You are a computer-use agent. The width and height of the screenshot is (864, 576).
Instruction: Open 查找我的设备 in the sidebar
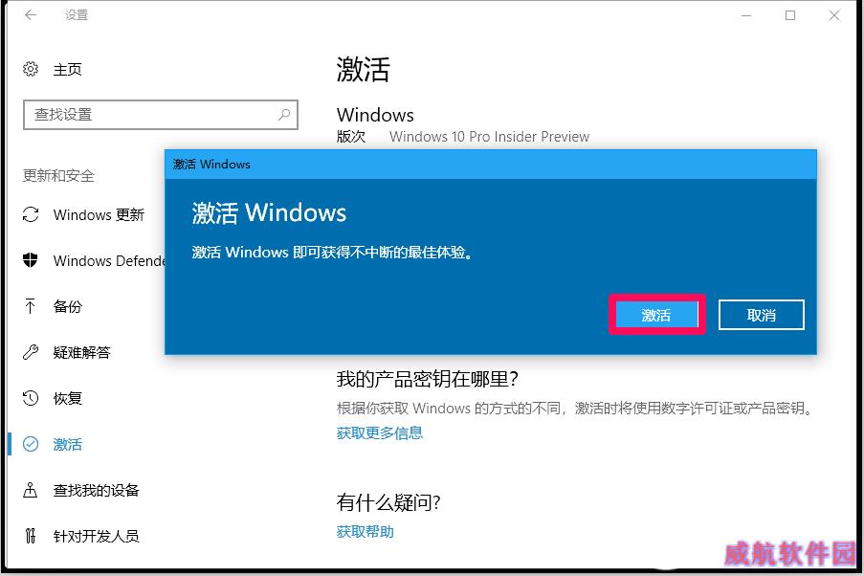(96, 490)
